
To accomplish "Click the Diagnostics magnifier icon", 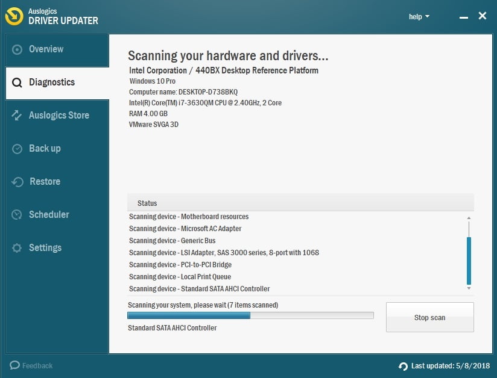I will (17, 83).
